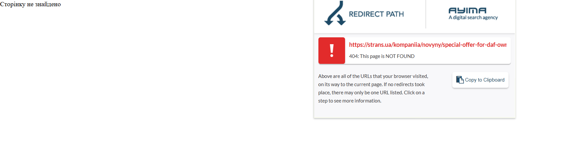Screen dimensions: 575x167
Task: Click the word 'PATH' in the extension header
Action: pyautogui.click(x=395, y=14)
